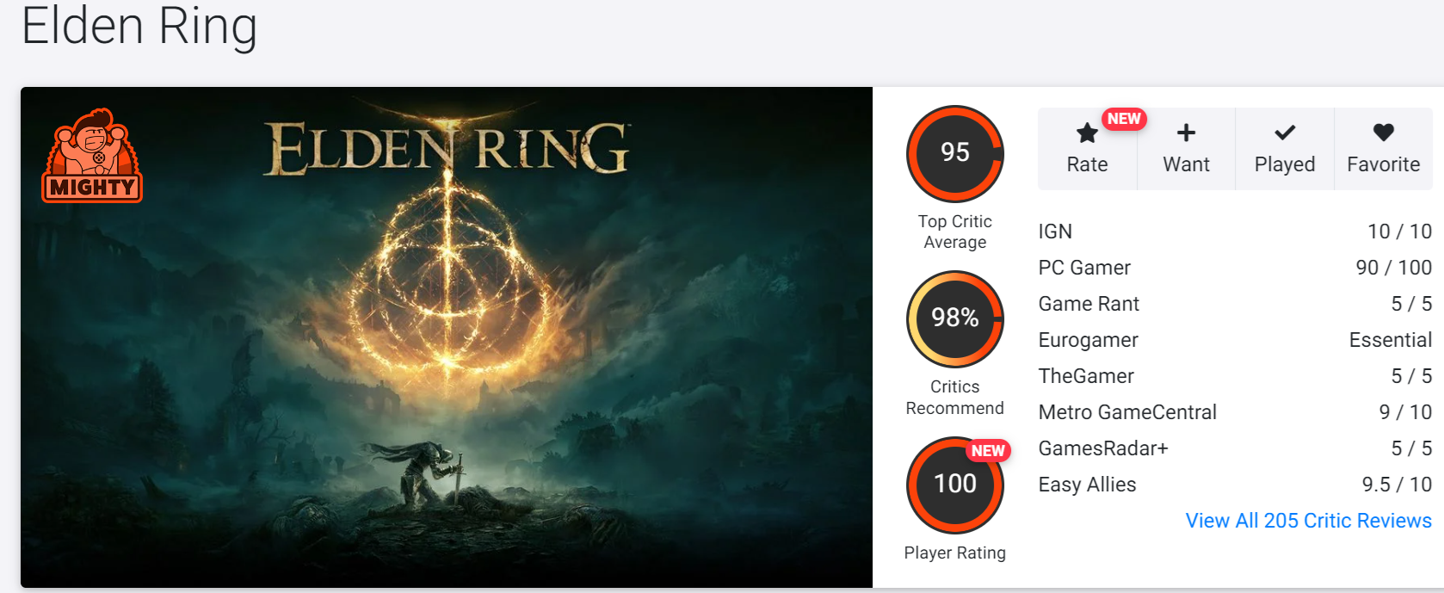Open the Game Rant review
This screenshot has width=1444, height=593.
point(1089,304)
